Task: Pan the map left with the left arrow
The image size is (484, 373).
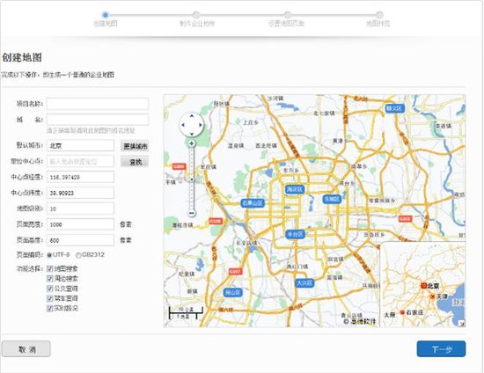Action: coord(183,125)
